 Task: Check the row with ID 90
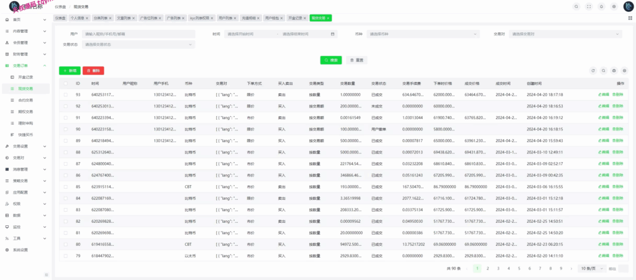66,129
